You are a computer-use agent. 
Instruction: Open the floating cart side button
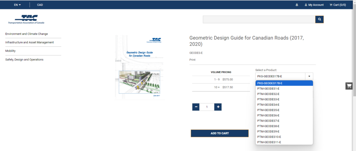click(349, 86)
